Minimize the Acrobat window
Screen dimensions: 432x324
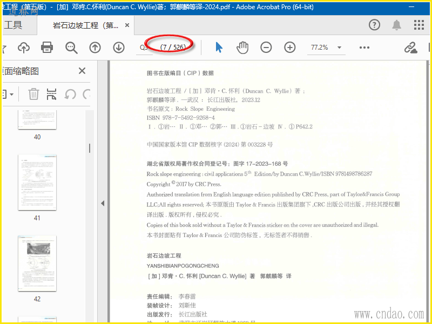point(411,7)
